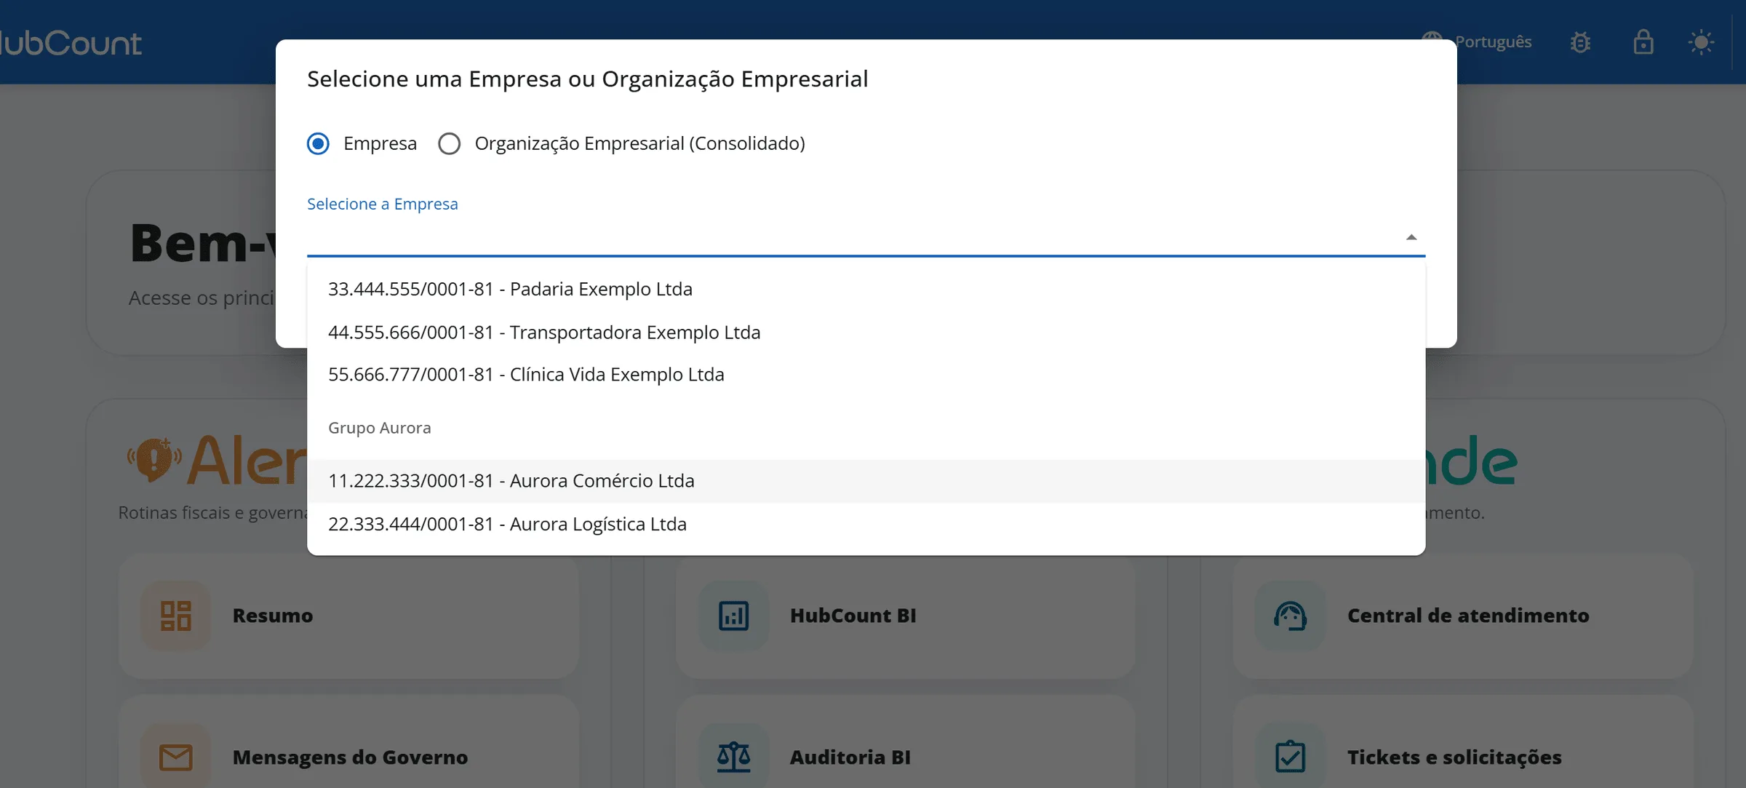Click the lock icon in header
The height and width of the screenshot is (788, 1746).
(1643, 42)
